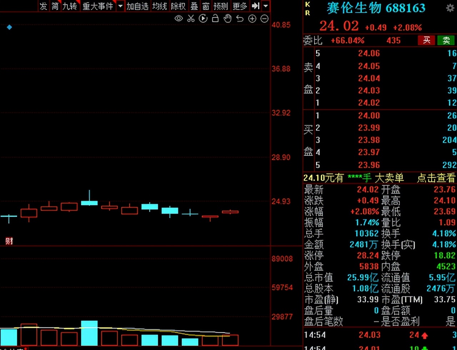Click 加自选 to add stock to watchlist
This screenshot has width=457, height=350.
click(x=137, y=6)
